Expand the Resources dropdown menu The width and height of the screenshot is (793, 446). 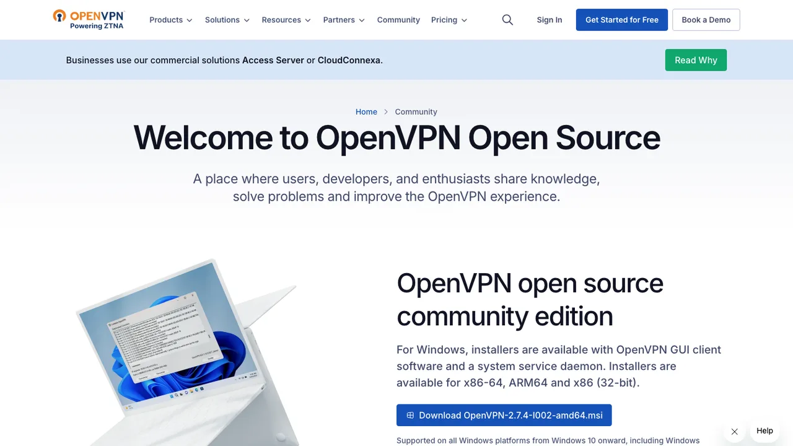[x=286, y=20]
